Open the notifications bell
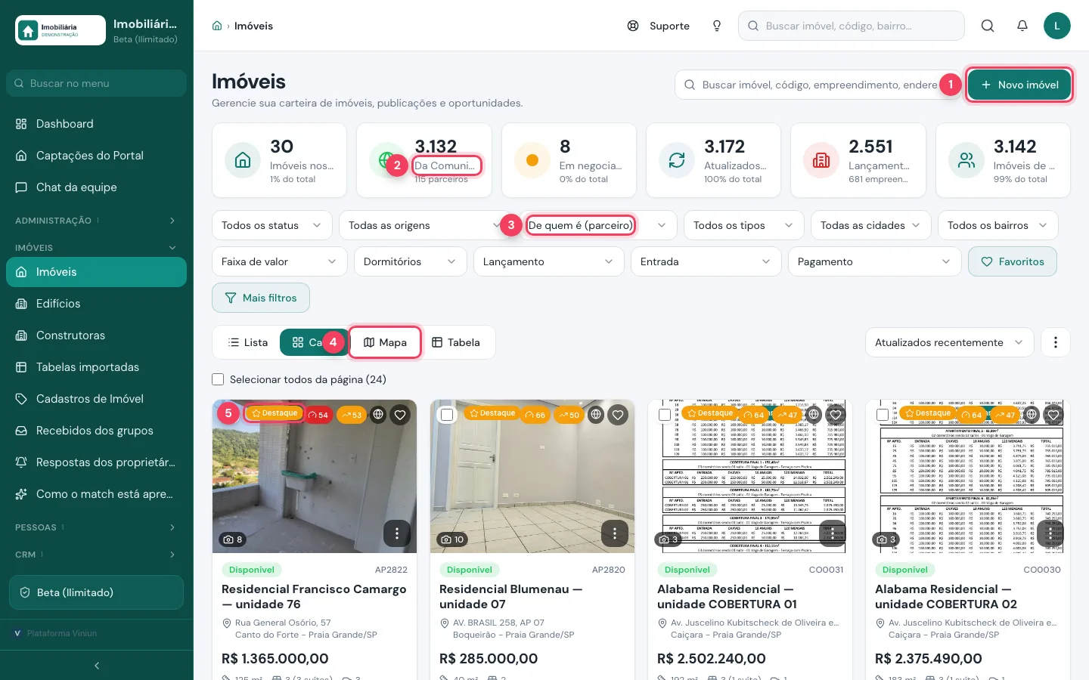The height and width of the screenshot is (680, 1089). (x=1022, y=26)
